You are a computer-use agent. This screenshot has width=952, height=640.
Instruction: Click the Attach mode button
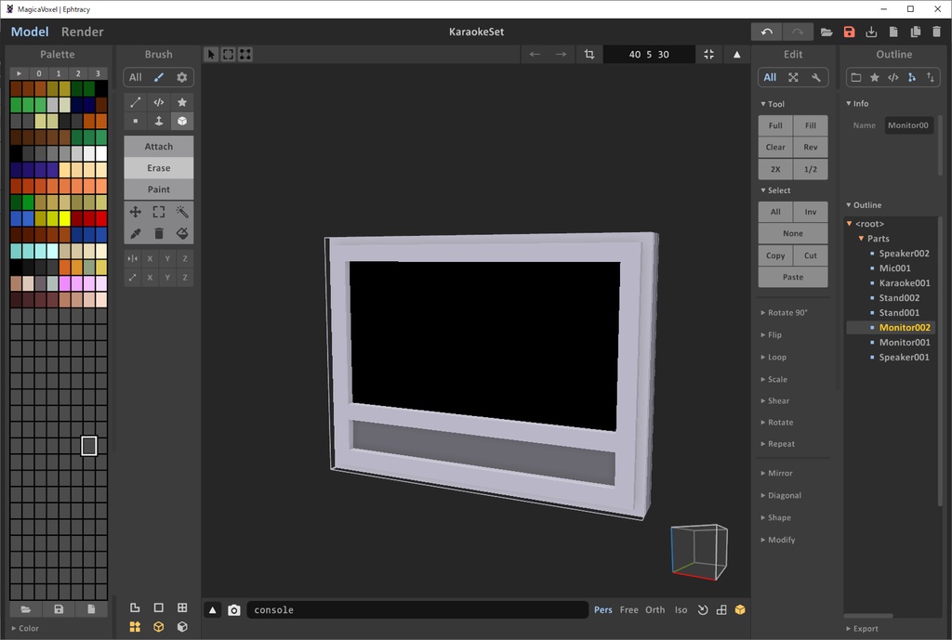[x=158, y=146]
